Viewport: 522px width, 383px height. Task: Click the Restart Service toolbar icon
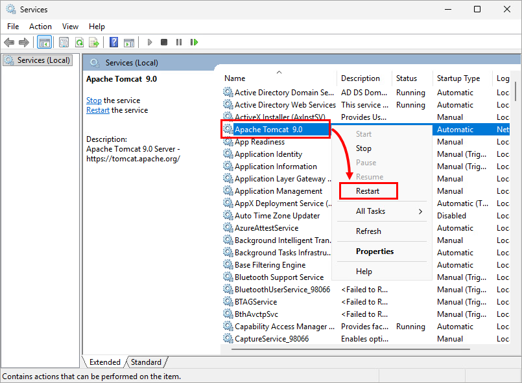194,43
